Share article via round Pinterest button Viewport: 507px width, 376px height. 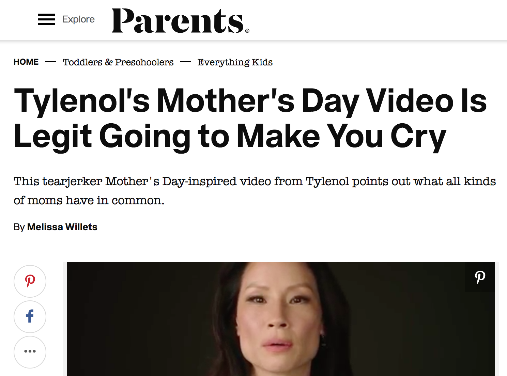(30, 281)
